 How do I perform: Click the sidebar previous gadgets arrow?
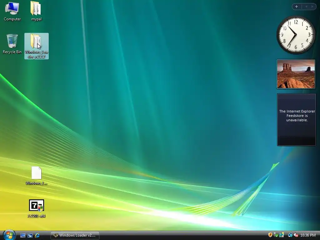(306, 7)
